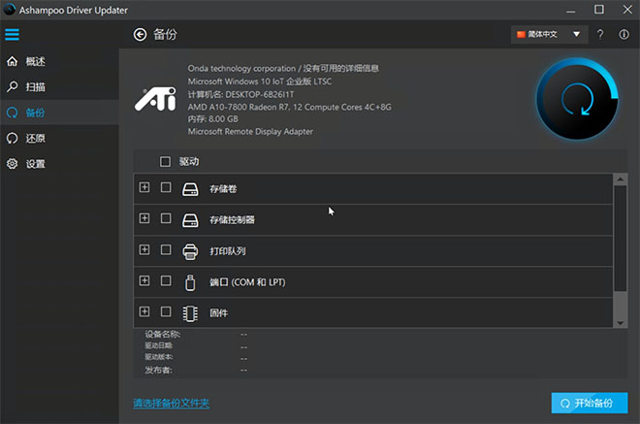Check the 存储控制器 checkbox
Screen dimensions: 640x424
click(166, 218)
